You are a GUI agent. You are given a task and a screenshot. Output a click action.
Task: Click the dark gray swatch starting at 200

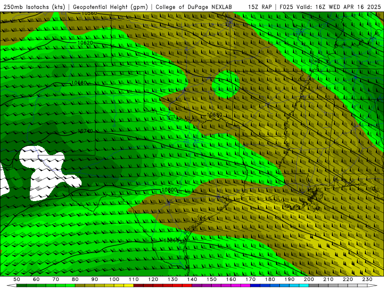(314, 286)
